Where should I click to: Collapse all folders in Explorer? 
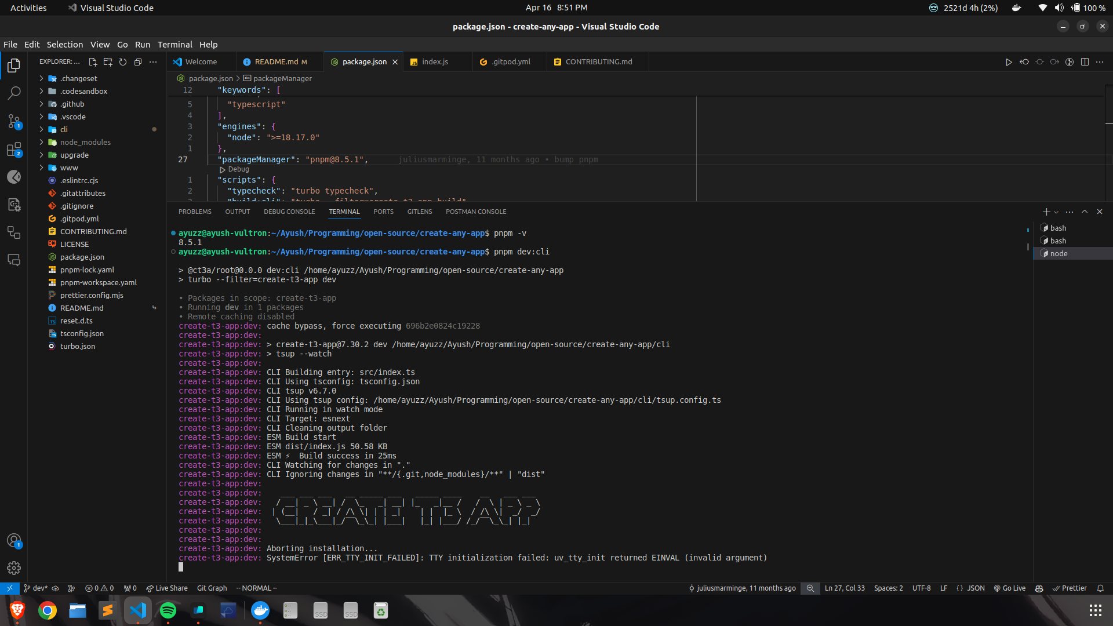point(138,61)
